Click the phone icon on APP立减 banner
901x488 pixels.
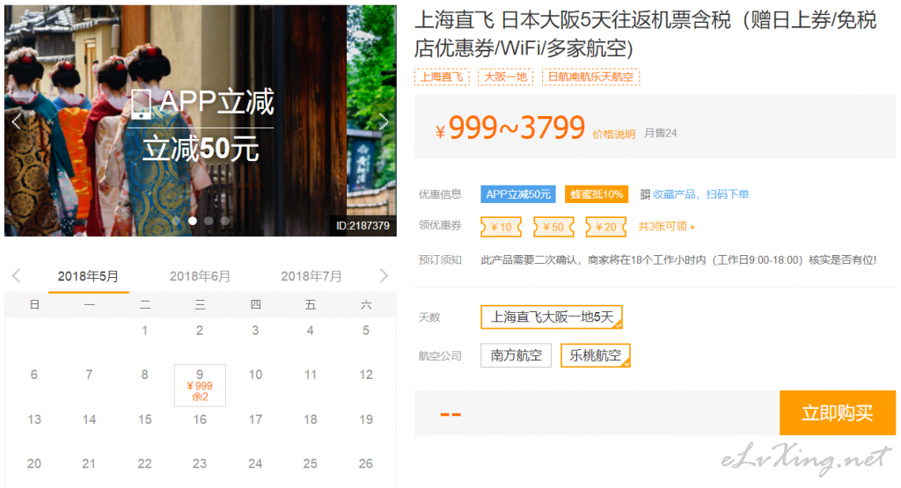[142, 104]
